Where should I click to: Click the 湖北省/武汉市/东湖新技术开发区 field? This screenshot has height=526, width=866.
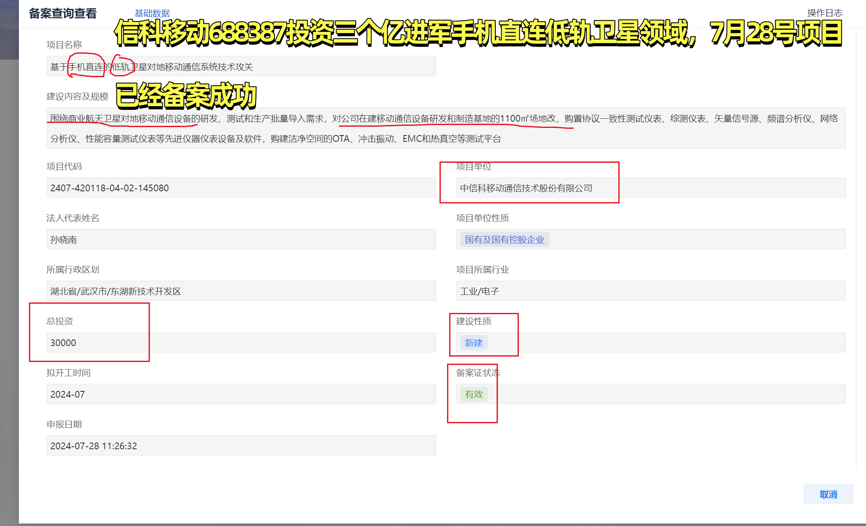click(241, 291)
